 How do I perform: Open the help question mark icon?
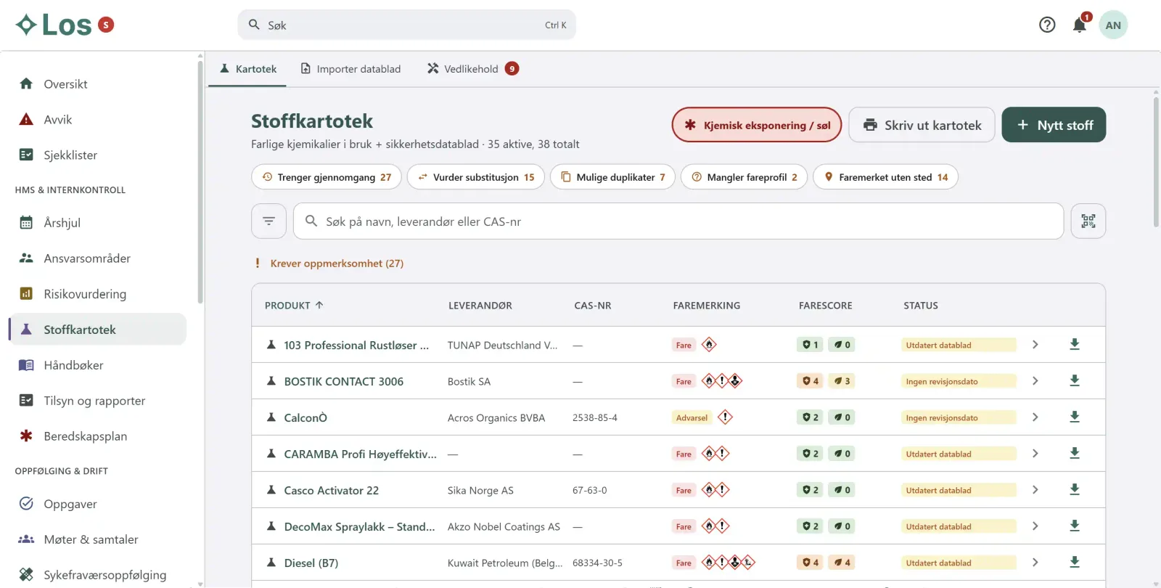click(1047, 25)
